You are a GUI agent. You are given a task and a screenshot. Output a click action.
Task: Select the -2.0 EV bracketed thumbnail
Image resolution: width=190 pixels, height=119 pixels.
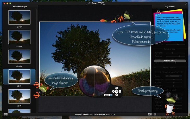[19, 37]
